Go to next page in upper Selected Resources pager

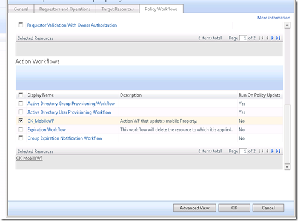pyautogui.click(x=273, y=38)
